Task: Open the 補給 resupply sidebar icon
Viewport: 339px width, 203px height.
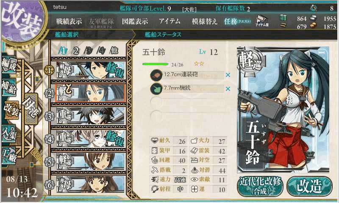Action: [x=9, y=88]
